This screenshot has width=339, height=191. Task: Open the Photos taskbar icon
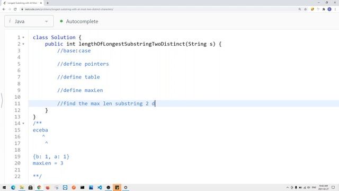91,187
